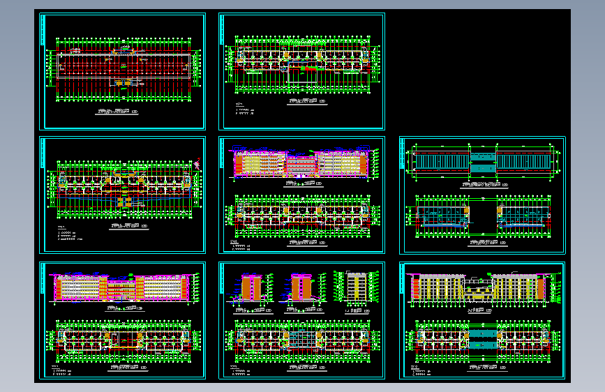Select the teal central block in gray-elevation sheet's plan
The height and width of the screenshot is (392, 605).
coord(482,340)
